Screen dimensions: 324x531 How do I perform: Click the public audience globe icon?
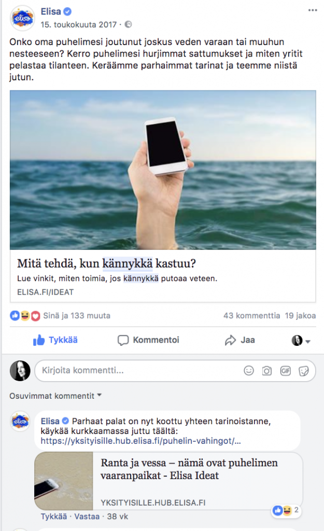(129, 24)
